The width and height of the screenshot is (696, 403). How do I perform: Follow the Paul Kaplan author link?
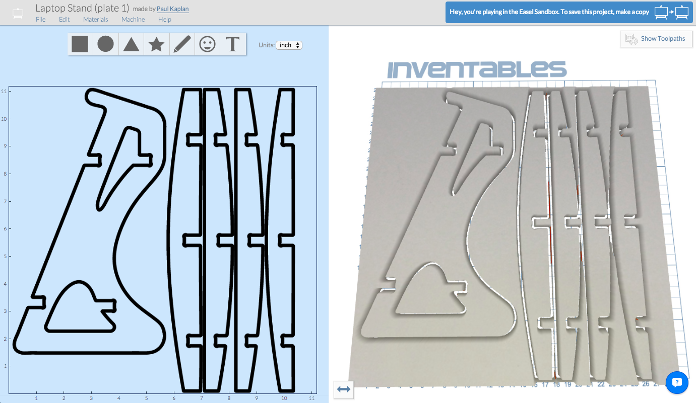coord(172,9)
